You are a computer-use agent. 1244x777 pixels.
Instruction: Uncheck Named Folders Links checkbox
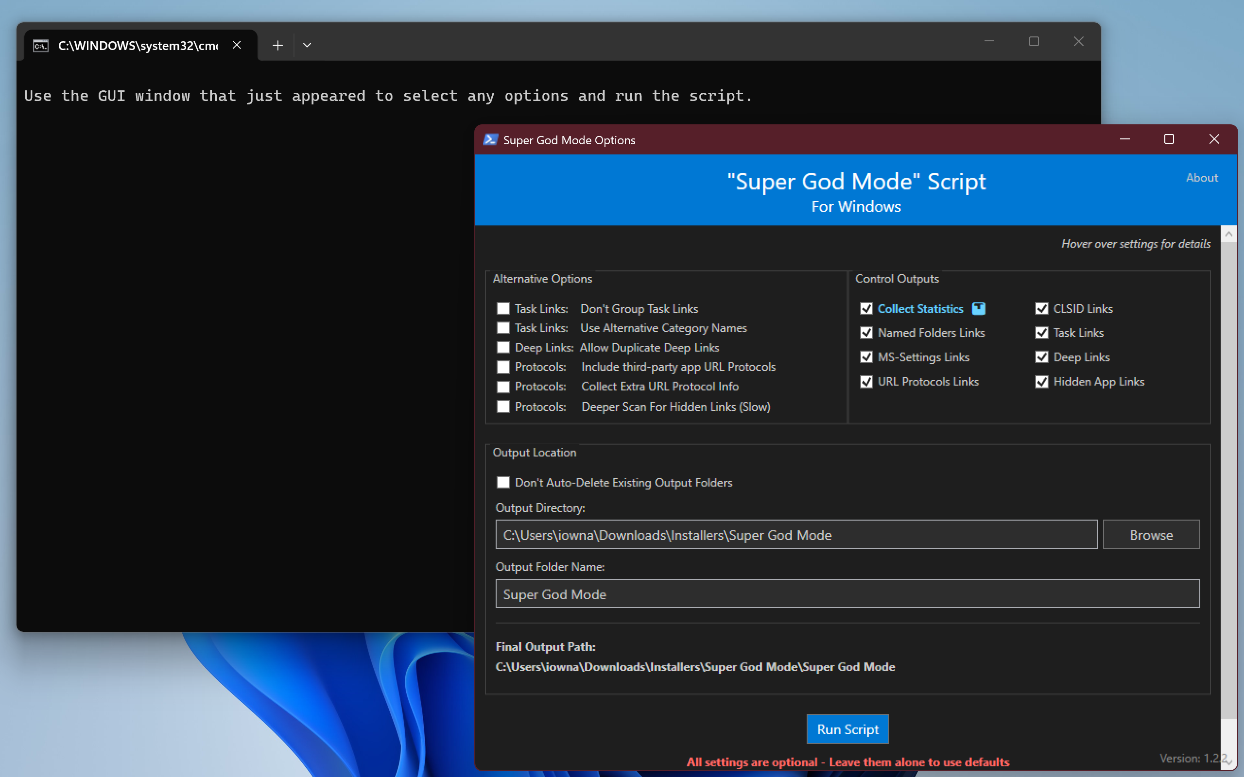click(866, 333)
